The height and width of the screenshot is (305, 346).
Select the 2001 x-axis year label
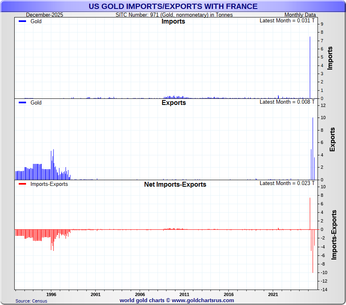tap(96, 294)
